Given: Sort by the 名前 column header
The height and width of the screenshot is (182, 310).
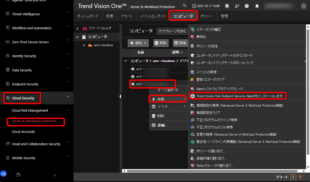Looking at the screenshot, I should pos(141,52).
